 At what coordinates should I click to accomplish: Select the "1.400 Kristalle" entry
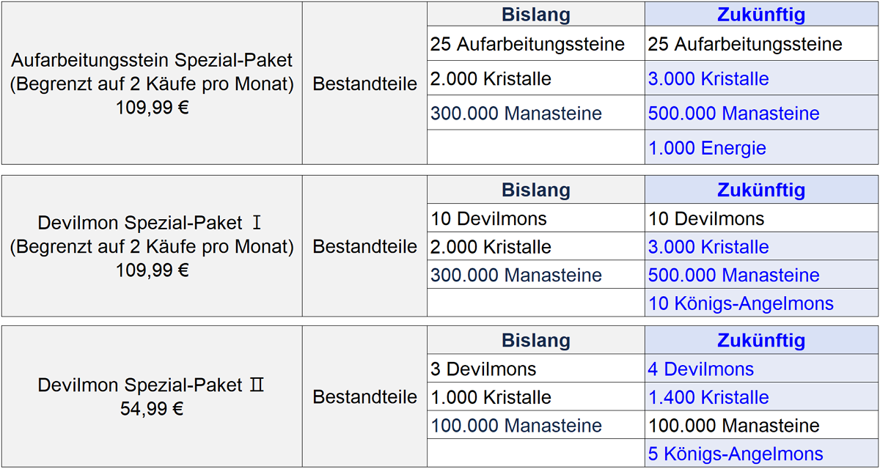point(708,397)
